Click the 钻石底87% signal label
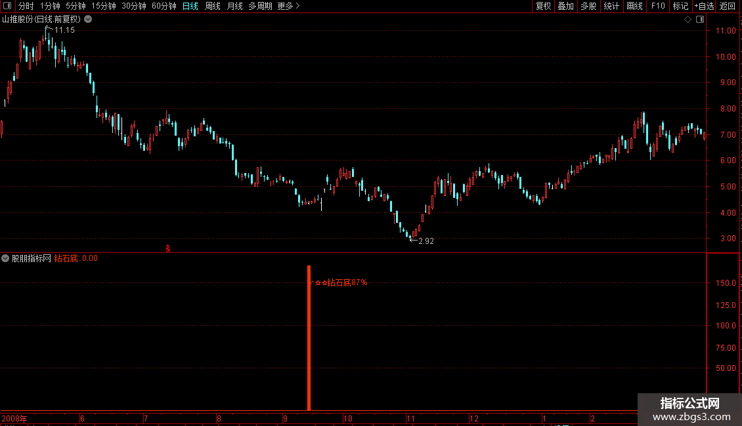 tap(341, 282)
